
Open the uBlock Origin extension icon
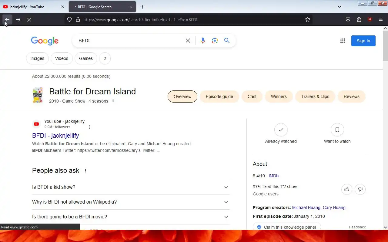pos(370,20)
